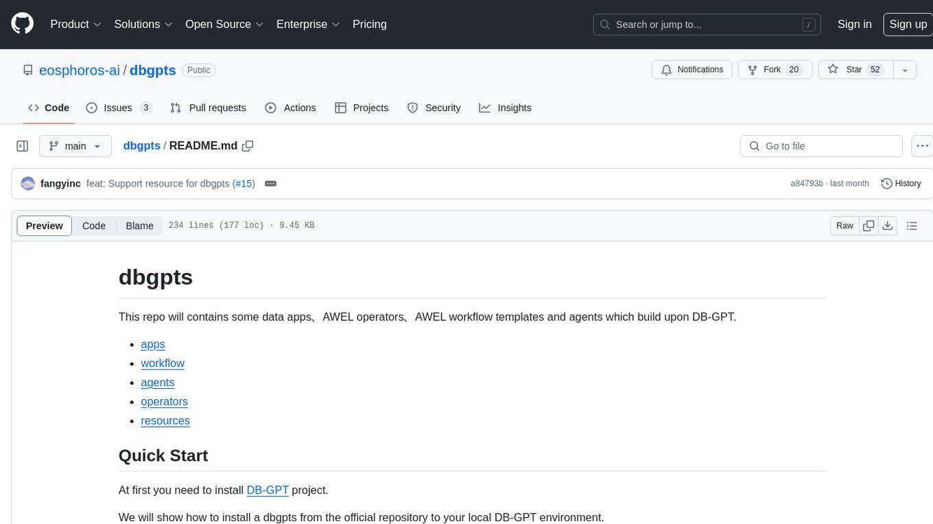Click the Quick Start heading
The height and width of the screenshot is (524, 933).
(163, 455)
